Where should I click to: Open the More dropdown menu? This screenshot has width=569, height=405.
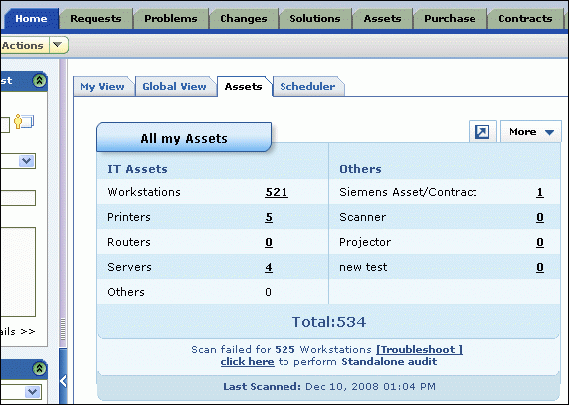pyautogui.click(x=531, y=131)
